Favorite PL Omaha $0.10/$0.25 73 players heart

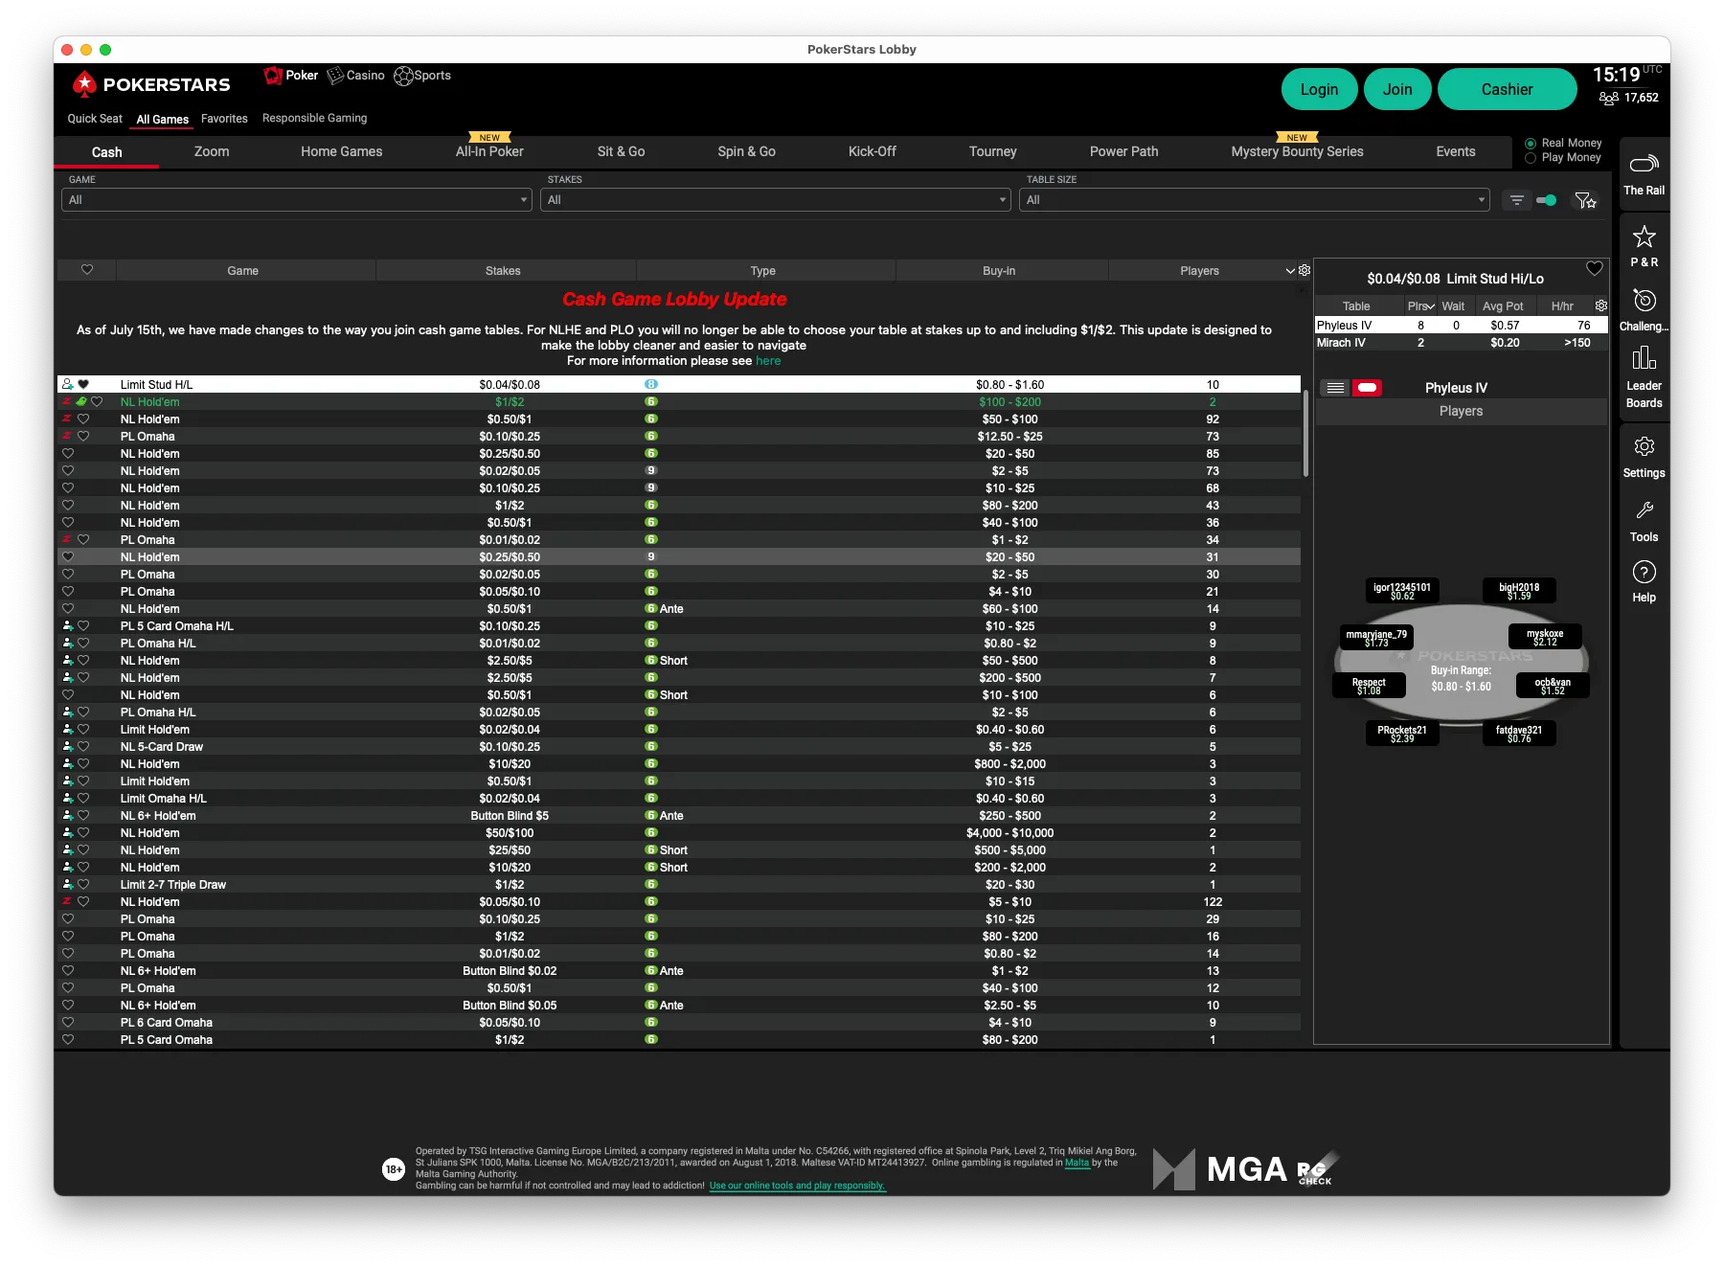click(83, 436)
